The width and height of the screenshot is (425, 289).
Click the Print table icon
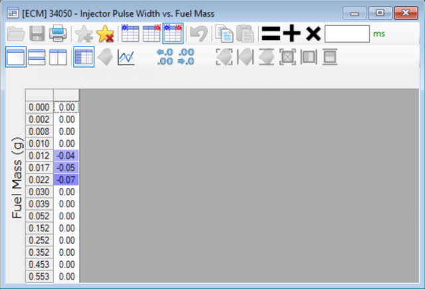(58, 33)
